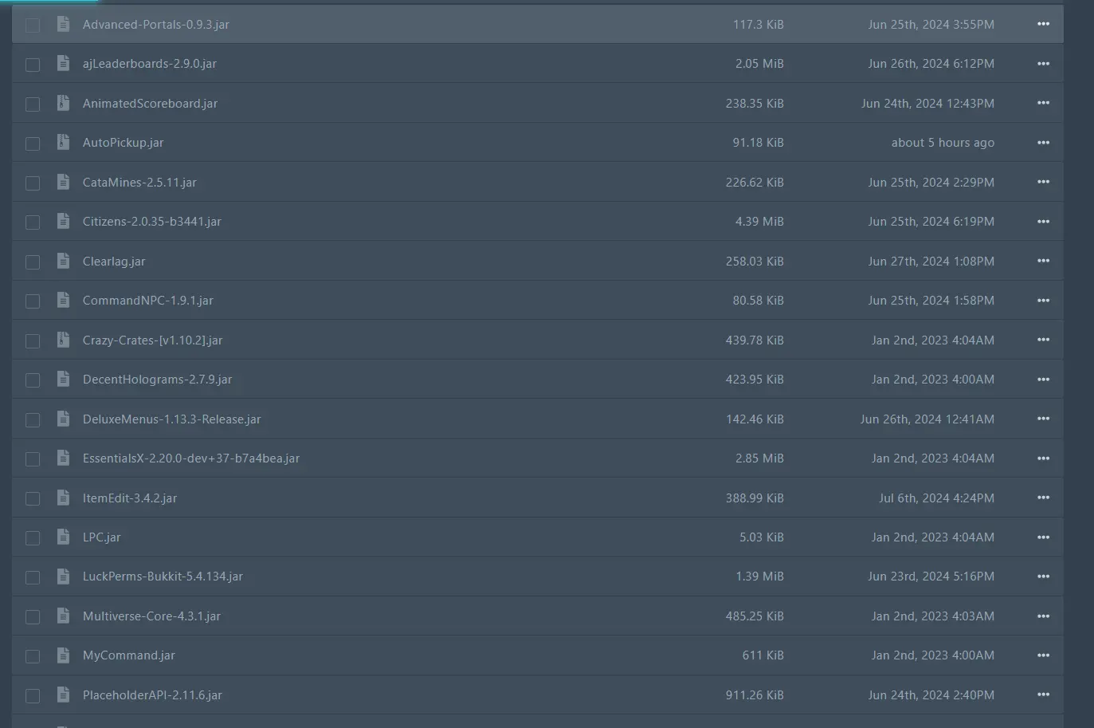This screenshot has height=728, width=1094.
Task: Click the 4.39 MiB size value
Action: point(759,222)
